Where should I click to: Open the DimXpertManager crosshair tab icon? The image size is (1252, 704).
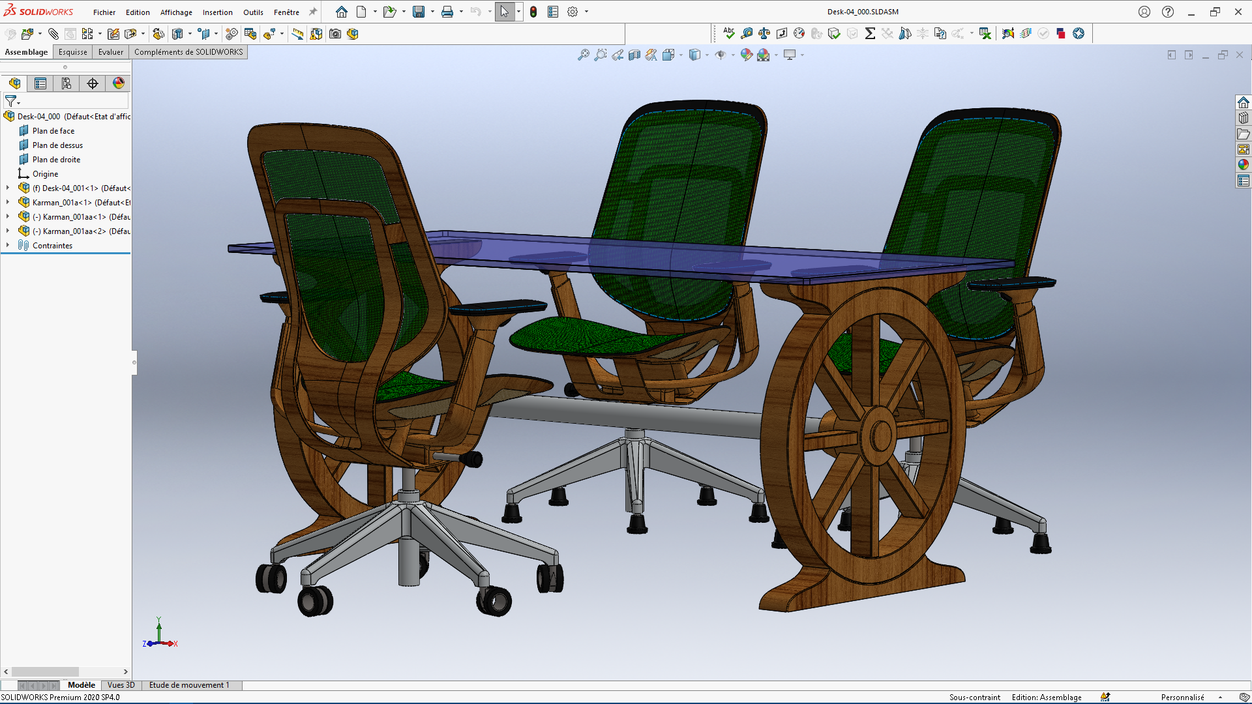(x=93, y=83)
